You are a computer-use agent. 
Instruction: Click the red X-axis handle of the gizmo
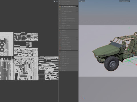pos(136,65)
